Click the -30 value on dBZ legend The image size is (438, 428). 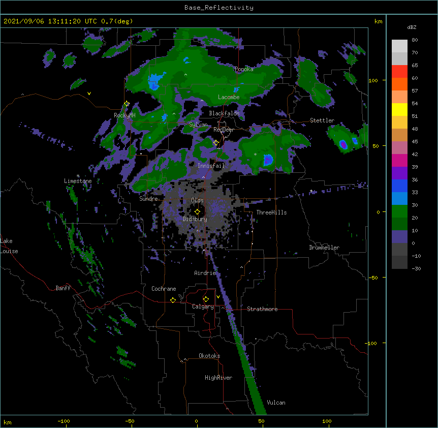(x=416, y=268)
